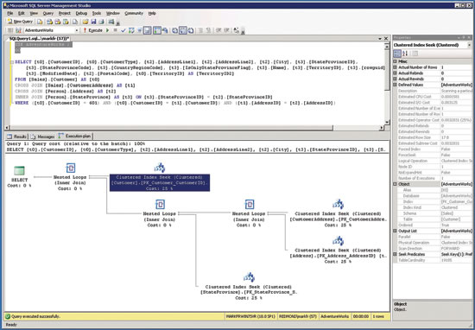This screenshot has height=330, width=475.
Task: Toggle Categorized view in Properties
Action: [397, 54]
